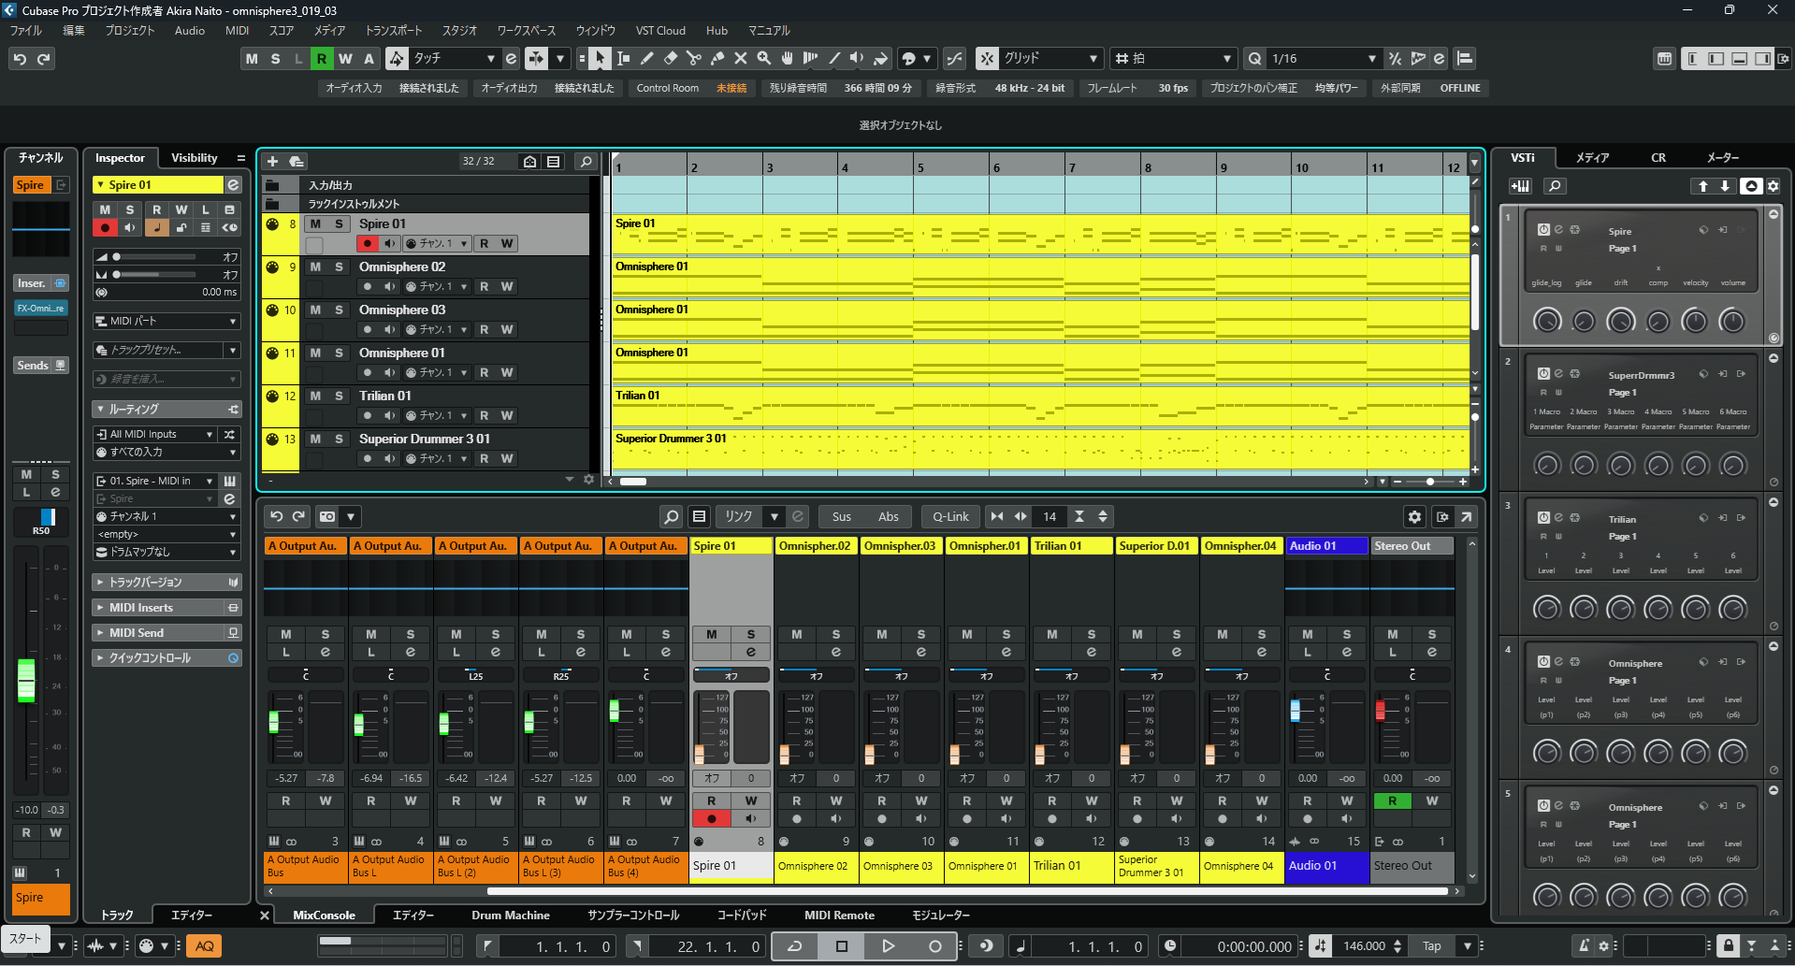The width and height of the screenshot is (1795, 966).
Task: Expand the MIDI Inserts inspector section
Action: pos(141,608)
